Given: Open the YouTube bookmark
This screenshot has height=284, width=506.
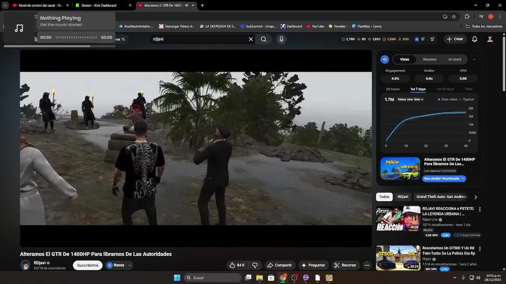Looking at the screenshot, I should pyautogui.click(x=315, y=26).
